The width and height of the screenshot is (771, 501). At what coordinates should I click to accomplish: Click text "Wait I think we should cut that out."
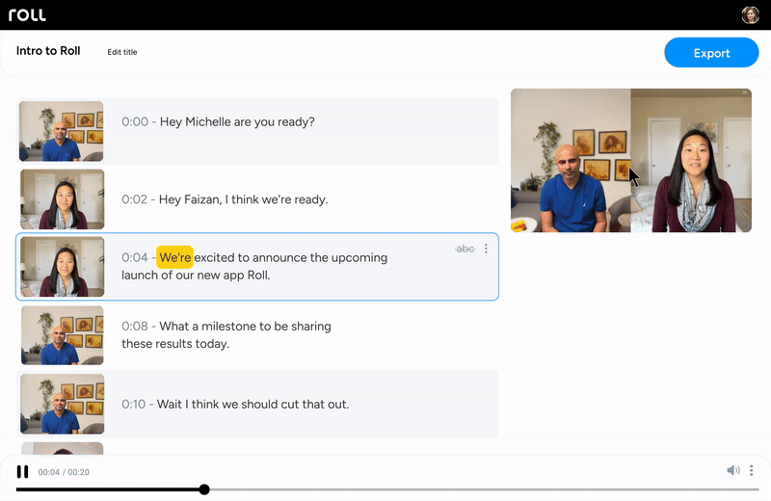click(x=253, y=404)
